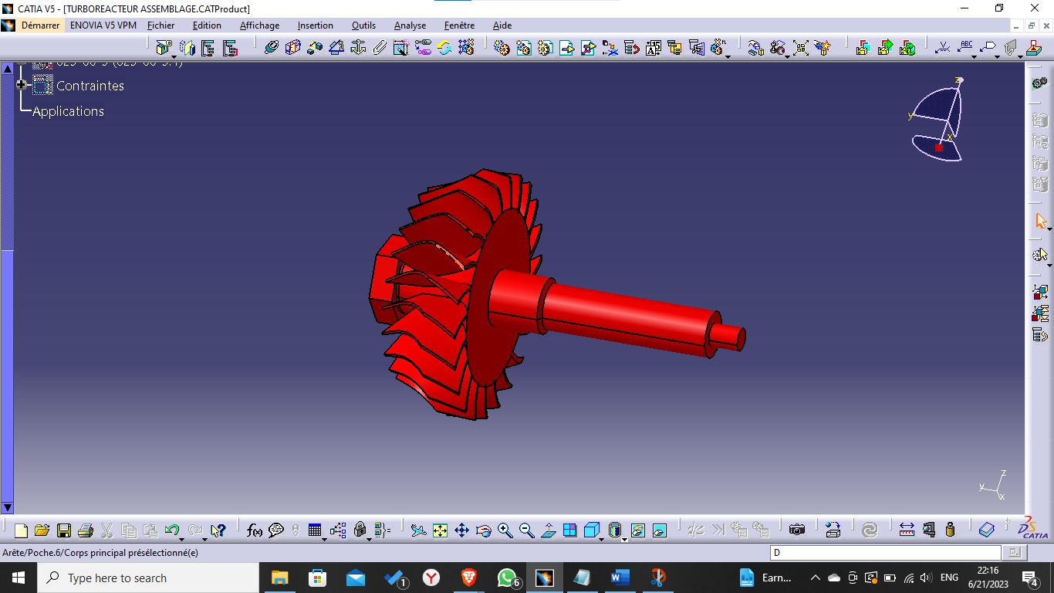Screen dimensions: 1054x593
Task: Open the Design Table dropdown arrow
Action: [x=324, y=538]
